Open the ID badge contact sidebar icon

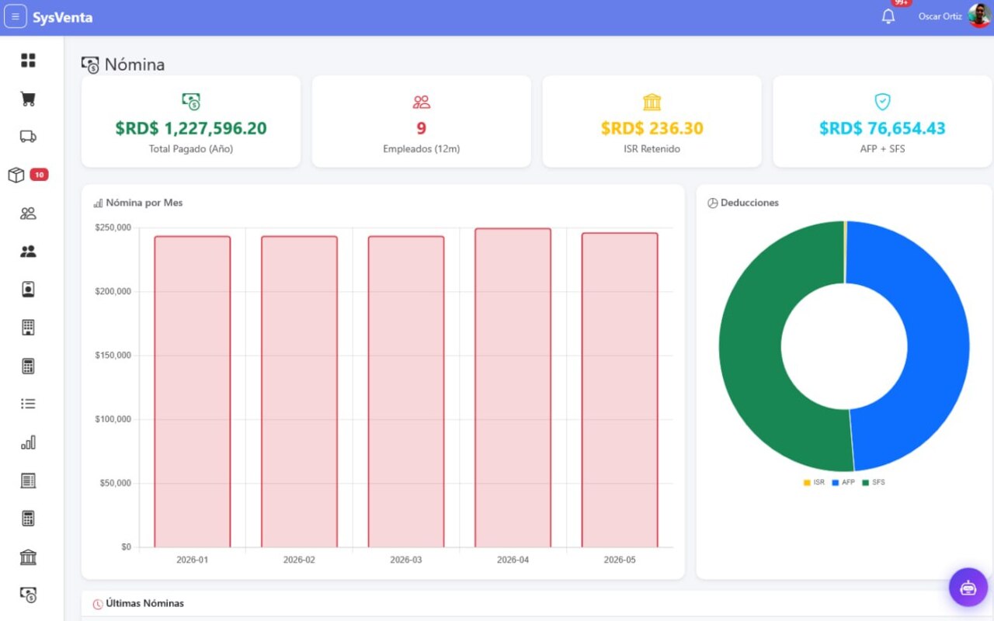point(28,290)
